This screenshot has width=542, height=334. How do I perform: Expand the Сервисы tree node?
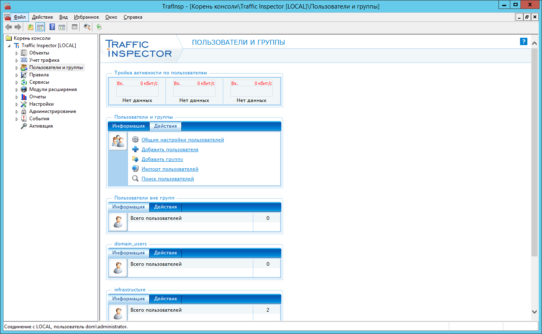click(x=17, y=82)
